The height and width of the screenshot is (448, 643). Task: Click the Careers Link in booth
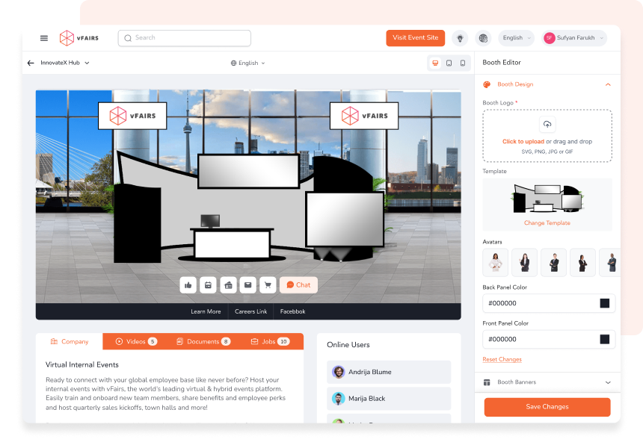251,311
